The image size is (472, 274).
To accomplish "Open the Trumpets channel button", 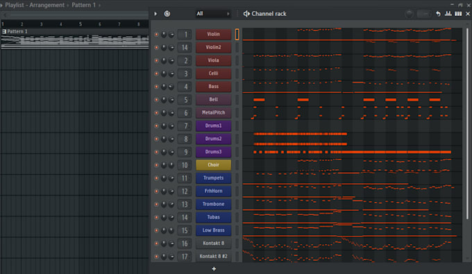I will pos(213,178).
